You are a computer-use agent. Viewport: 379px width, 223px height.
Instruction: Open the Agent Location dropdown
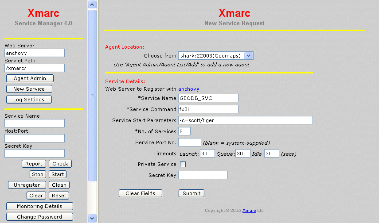click(215, 56)
